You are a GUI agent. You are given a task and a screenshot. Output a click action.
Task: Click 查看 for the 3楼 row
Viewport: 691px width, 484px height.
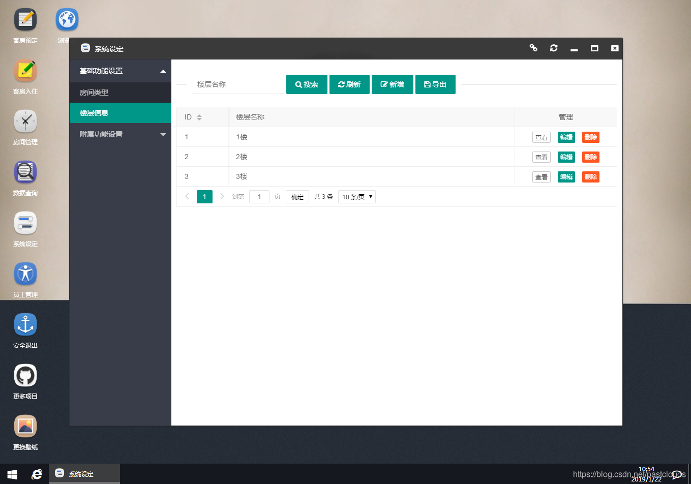click(542, 177)
